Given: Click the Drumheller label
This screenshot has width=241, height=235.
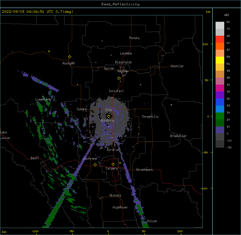Looking at the screenshot, I should [178, 136].
